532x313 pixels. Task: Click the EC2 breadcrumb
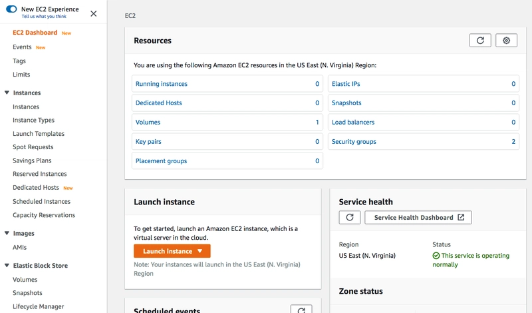130,15
